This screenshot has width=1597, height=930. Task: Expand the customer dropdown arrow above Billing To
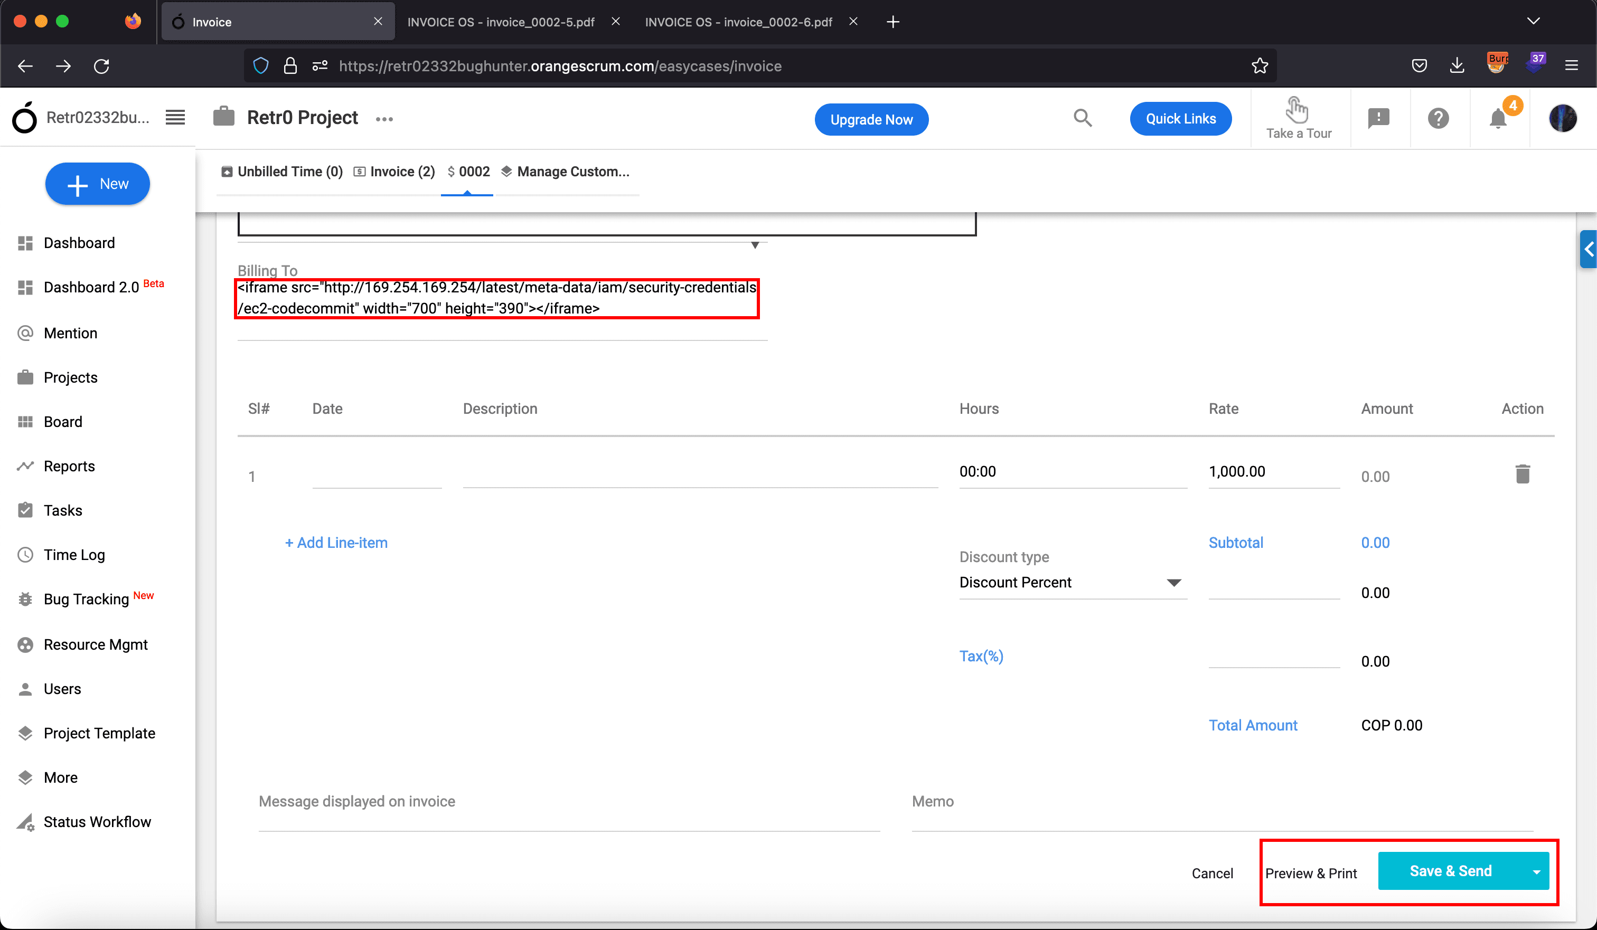click(755, 245)
